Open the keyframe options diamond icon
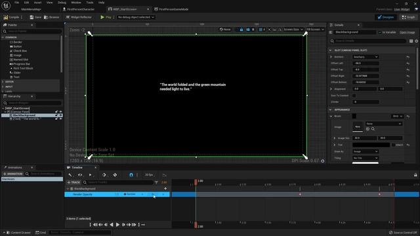This screenshot has width=420, height=236. [x=104, y=175]
